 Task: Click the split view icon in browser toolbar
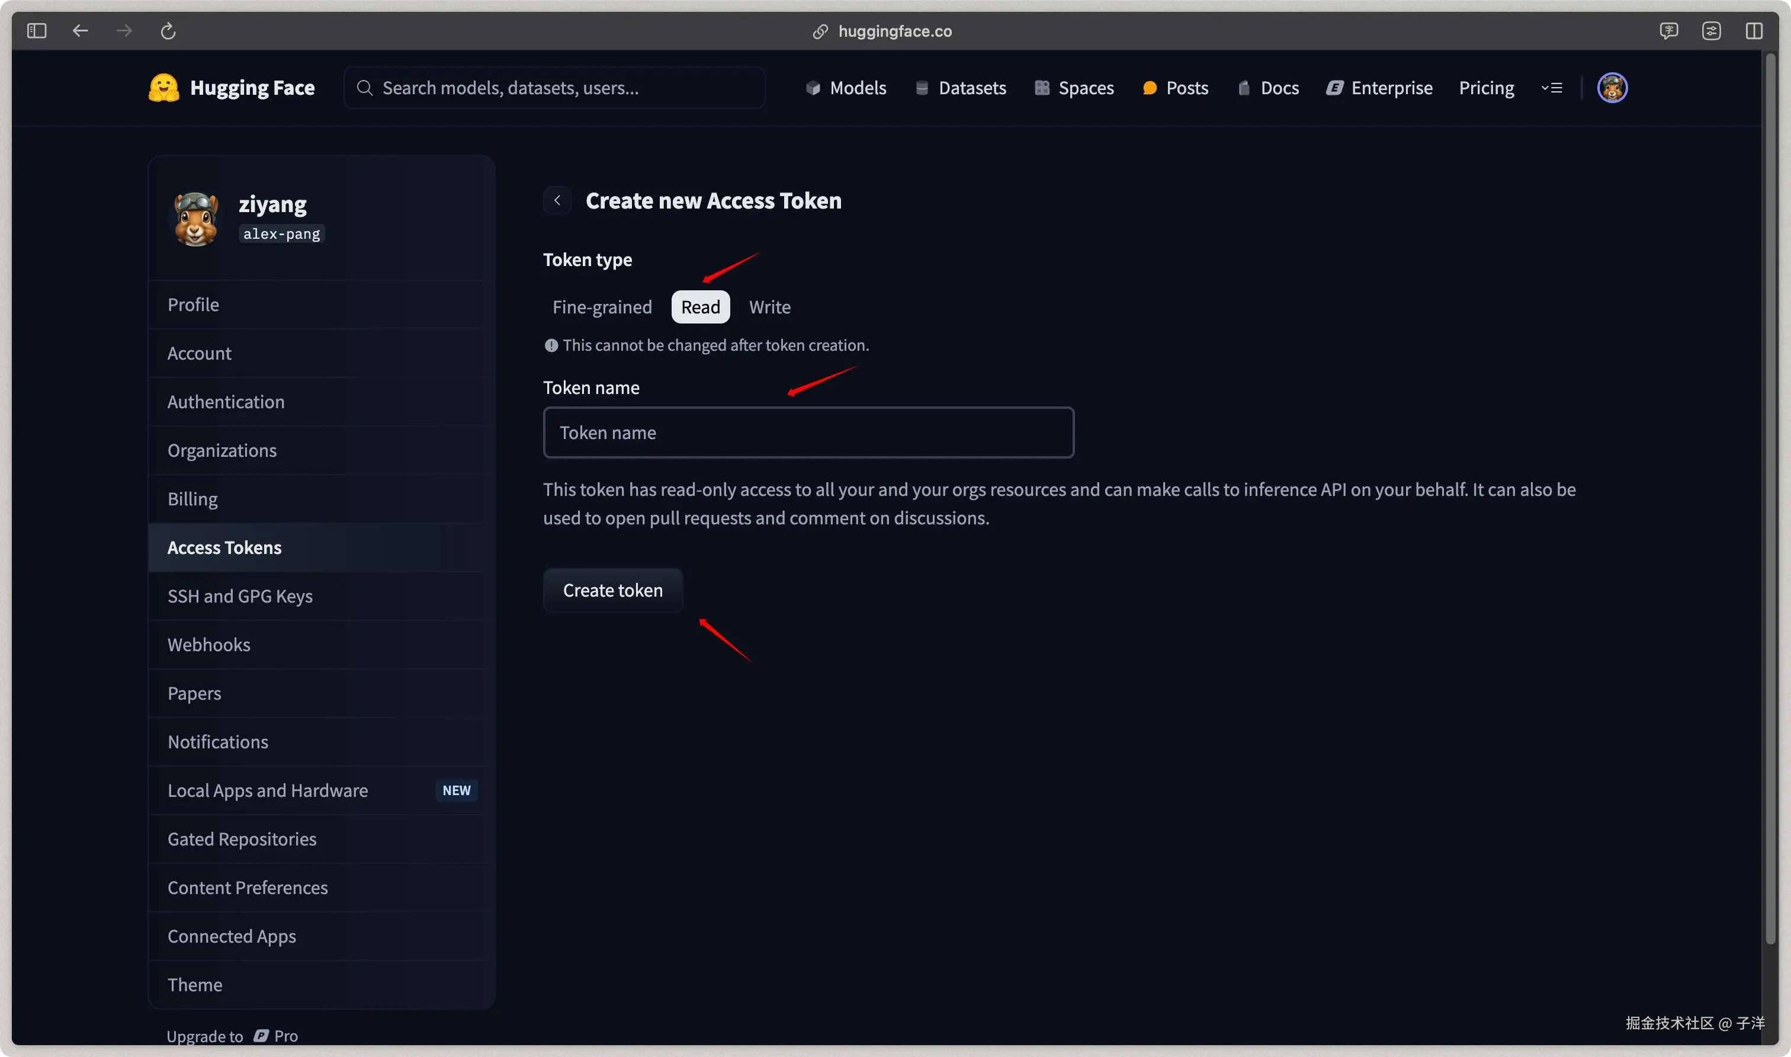point(1753,31)
